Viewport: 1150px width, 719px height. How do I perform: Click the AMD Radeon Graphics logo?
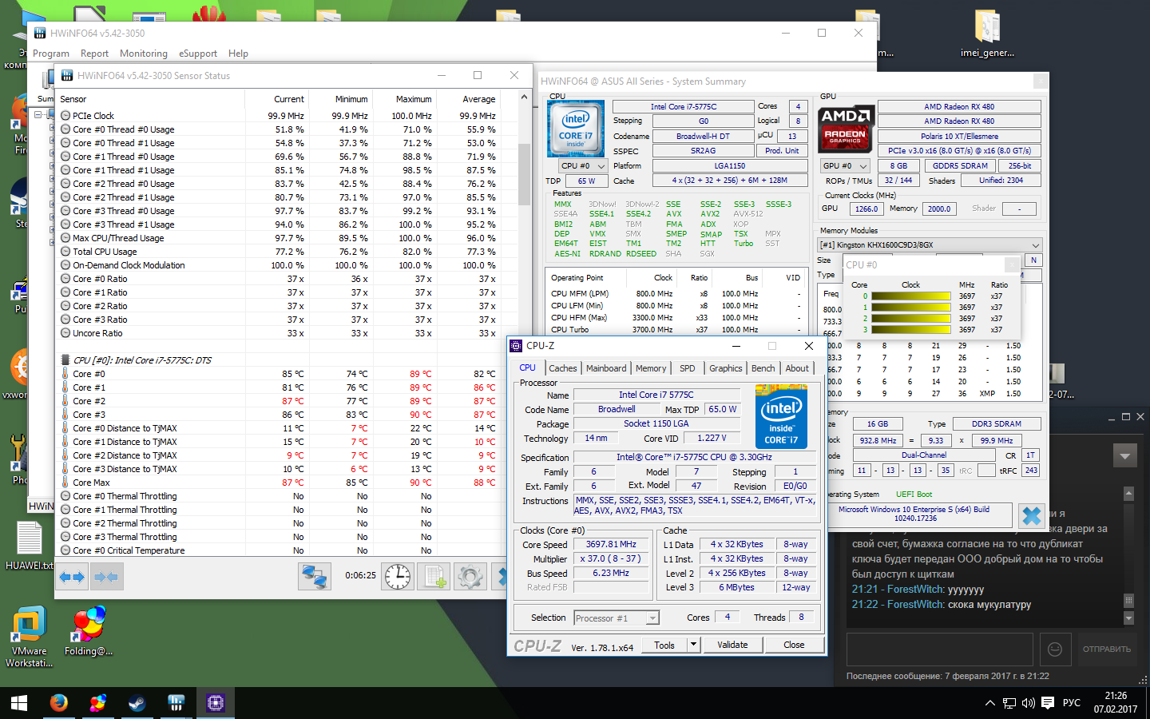tap(846, 128)
